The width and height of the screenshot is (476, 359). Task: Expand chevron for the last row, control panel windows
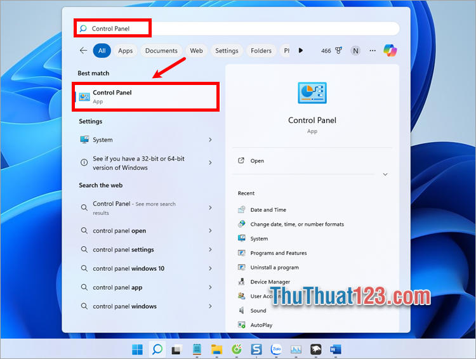(x=210, y=306)
